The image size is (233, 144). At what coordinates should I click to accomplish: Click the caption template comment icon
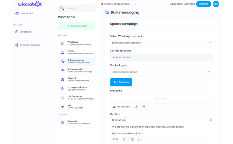(x=125, y=139)
